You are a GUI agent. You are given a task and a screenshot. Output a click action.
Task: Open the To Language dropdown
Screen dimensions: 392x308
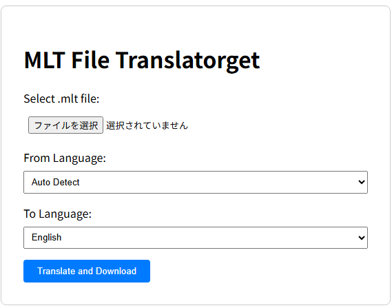(196, 238)
